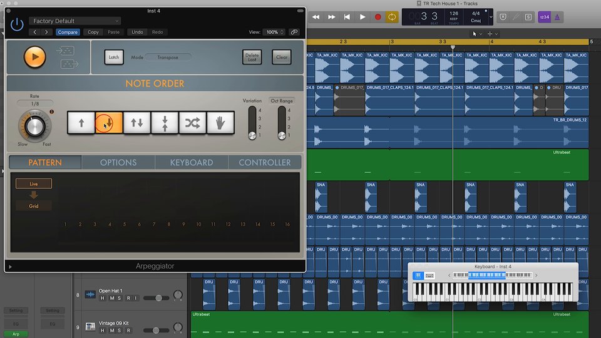Click the Open Hat 1 audio track icon

coord(90,294)
